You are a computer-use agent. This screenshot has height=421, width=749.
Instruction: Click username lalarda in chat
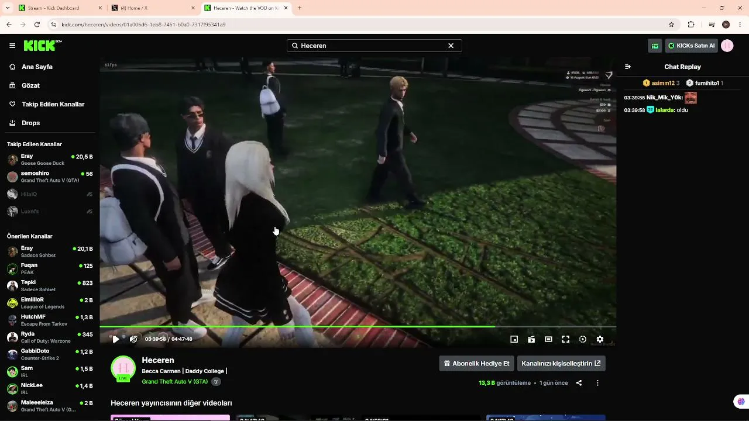(665, 110)
